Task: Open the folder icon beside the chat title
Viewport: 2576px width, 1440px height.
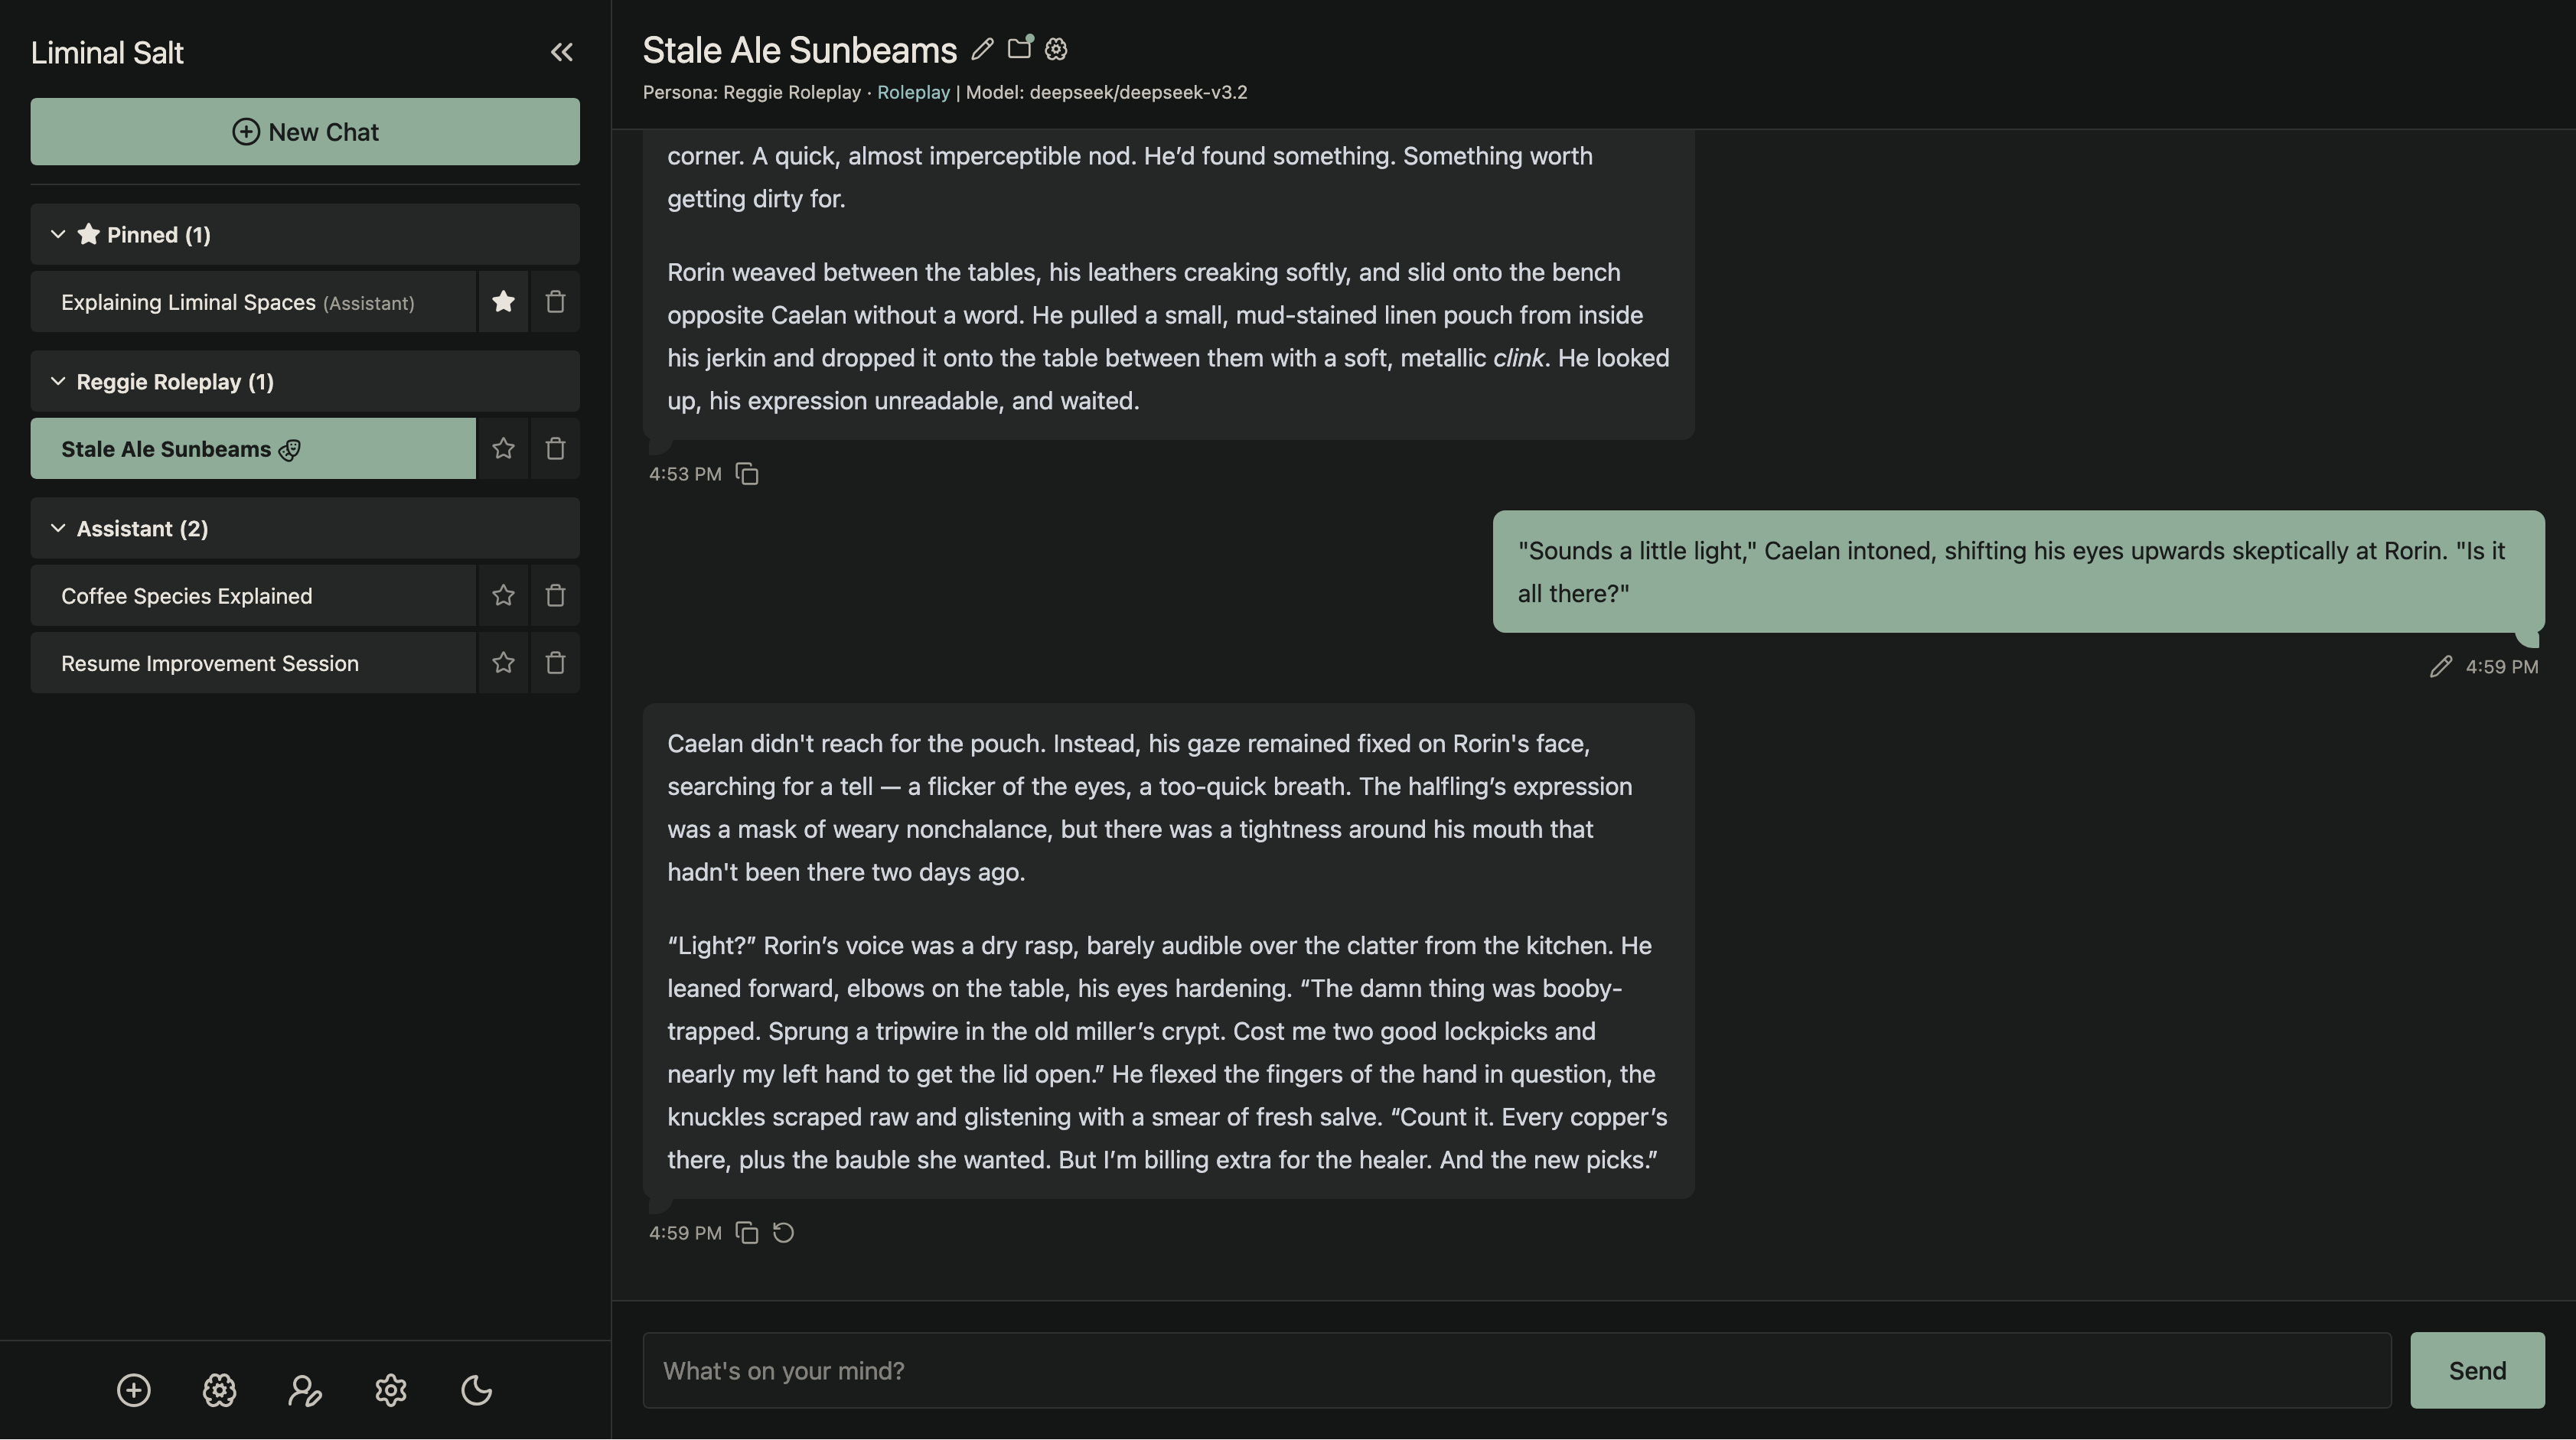Action: pos(1021,48)
